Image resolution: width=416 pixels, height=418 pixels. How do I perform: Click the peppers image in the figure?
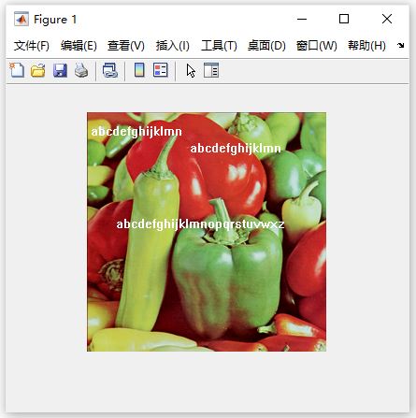[x=207, y=232]
